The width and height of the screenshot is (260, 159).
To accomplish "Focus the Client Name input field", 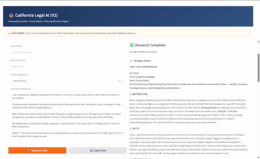I will point(68,52).
